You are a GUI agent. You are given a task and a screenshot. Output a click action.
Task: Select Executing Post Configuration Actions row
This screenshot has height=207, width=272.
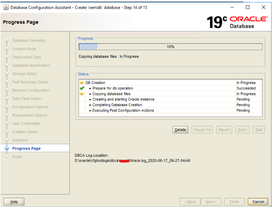point(123,111)
